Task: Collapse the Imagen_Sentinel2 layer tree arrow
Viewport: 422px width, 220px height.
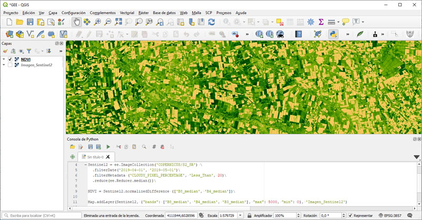Action: [x=4, y=65]
